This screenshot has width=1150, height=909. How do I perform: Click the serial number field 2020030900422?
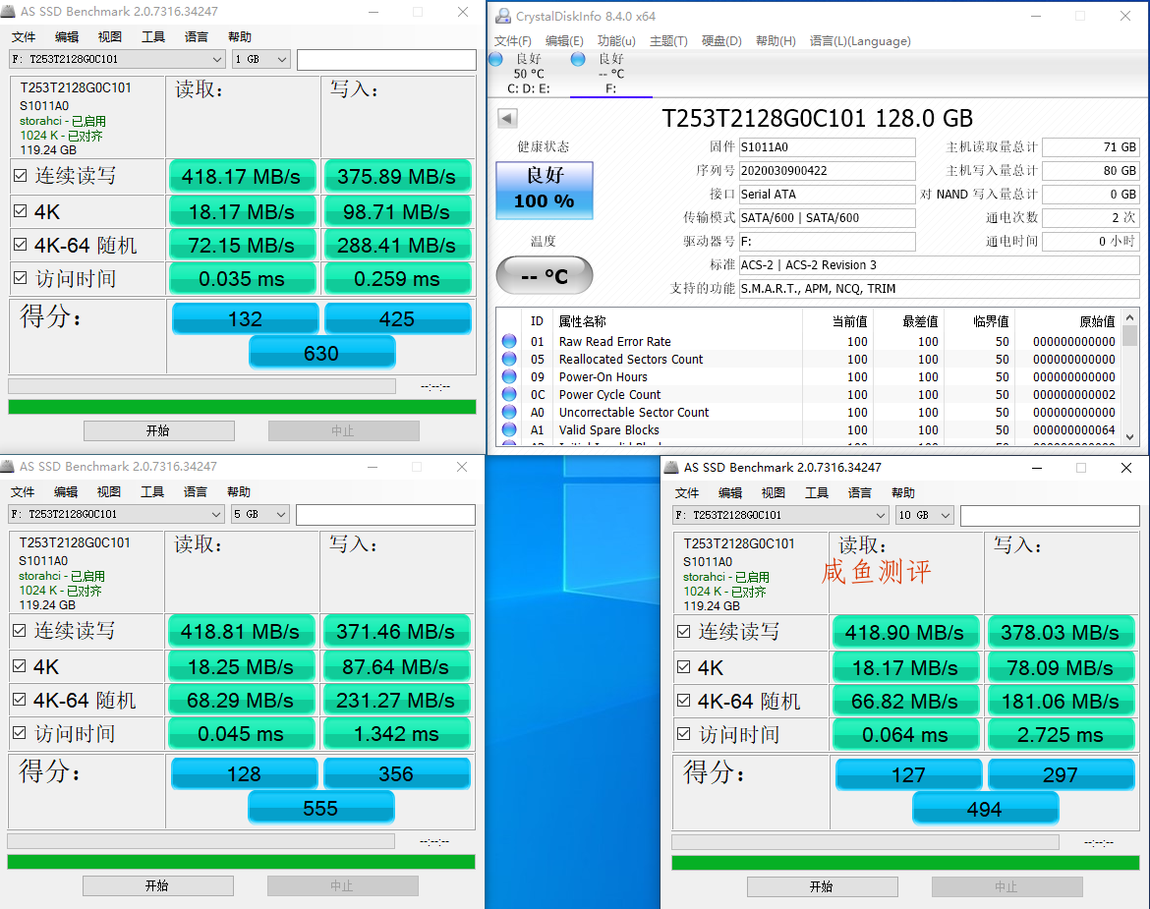point(828,171)
